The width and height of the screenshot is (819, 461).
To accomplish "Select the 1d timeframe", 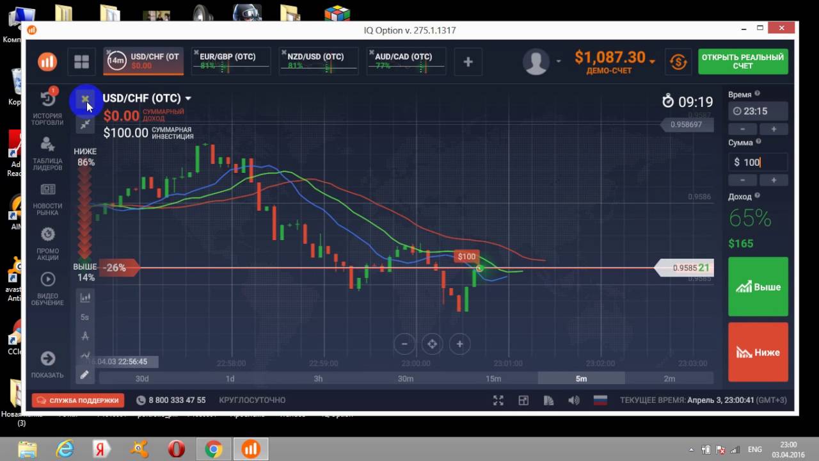I will click(230, 378).
